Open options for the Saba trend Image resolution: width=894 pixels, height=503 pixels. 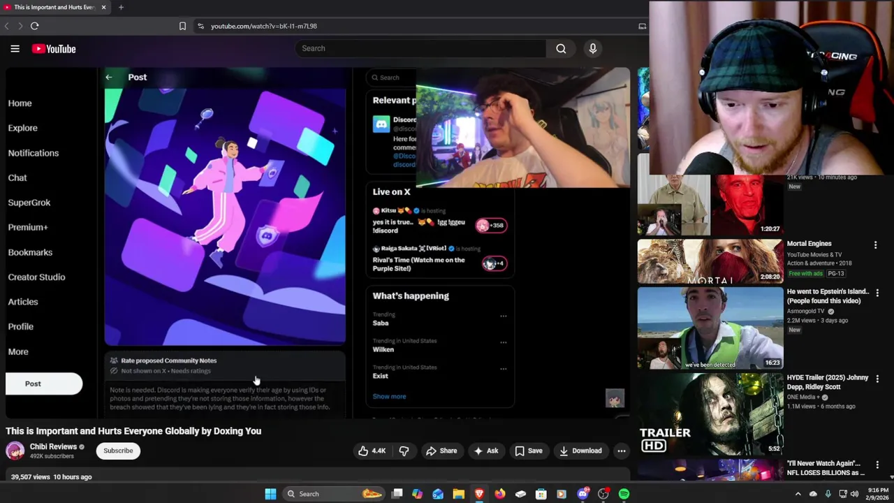coord(503,316)
